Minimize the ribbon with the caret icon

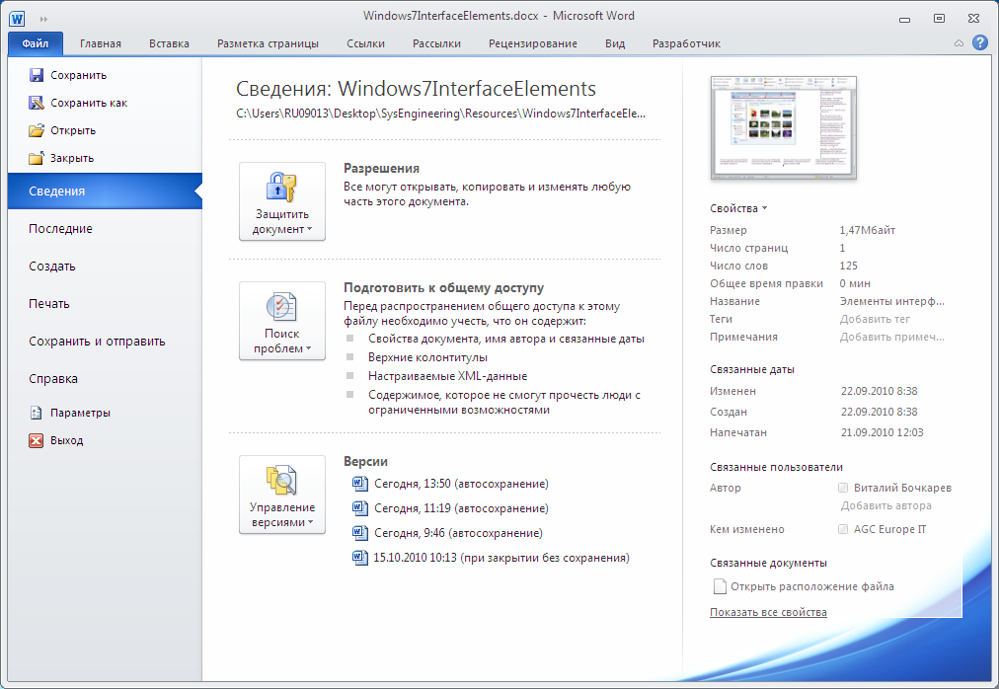click(959, 43)
